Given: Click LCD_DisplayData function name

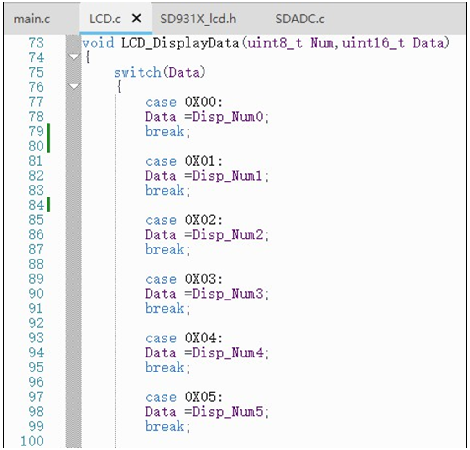Looking at the screenshot, I should [180, 43].
